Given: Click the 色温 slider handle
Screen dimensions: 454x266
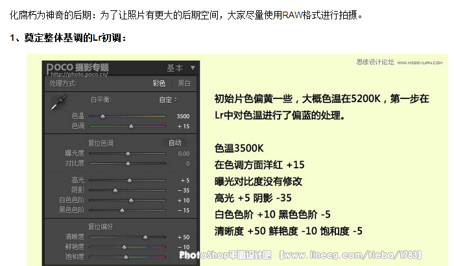Looking at the screenshot, I should [x=102, y=116].
